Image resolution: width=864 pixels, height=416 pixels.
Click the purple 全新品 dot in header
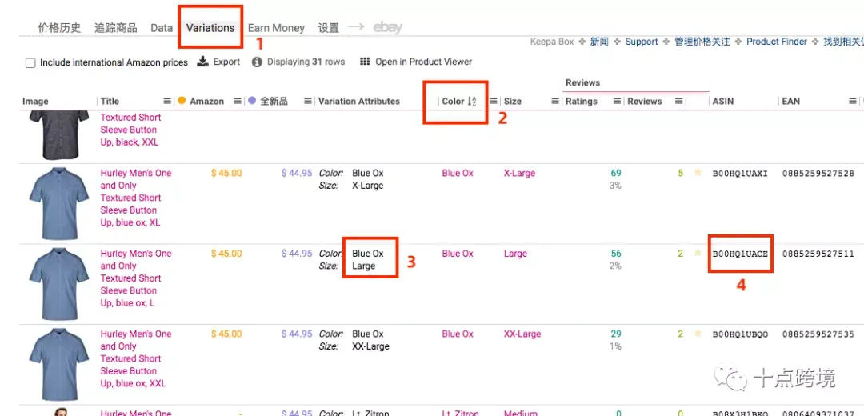coord(252,101)
